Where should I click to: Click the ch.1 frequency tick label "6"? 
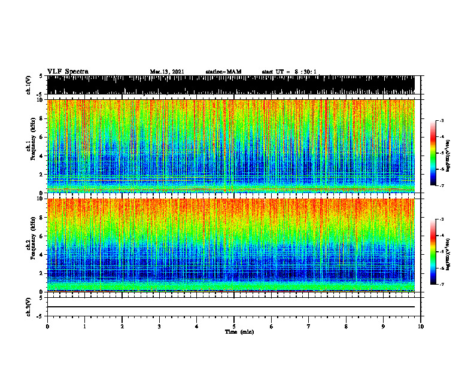42,137
